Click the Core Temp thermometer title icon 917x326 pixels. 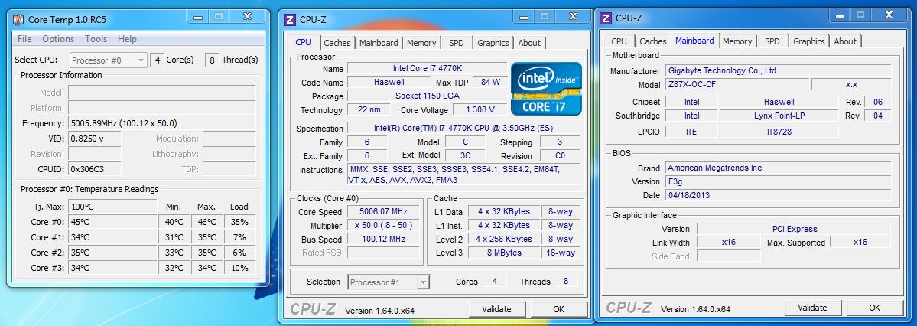[18, 20]
